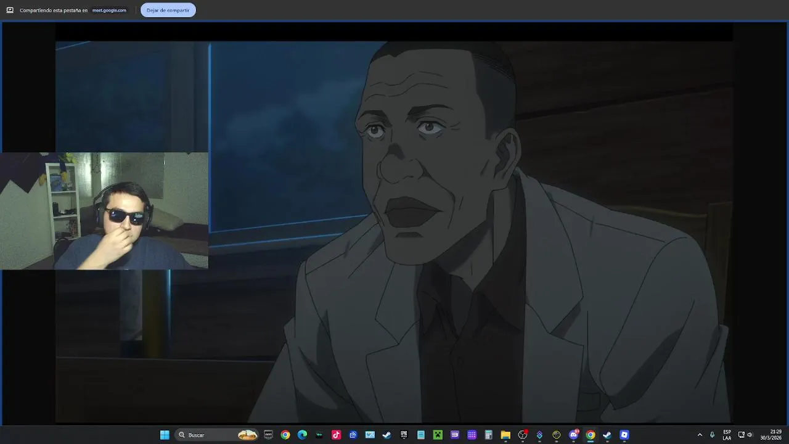Open File Explorer folder icon
The image size is (789, 444).
tap(505, 435)
